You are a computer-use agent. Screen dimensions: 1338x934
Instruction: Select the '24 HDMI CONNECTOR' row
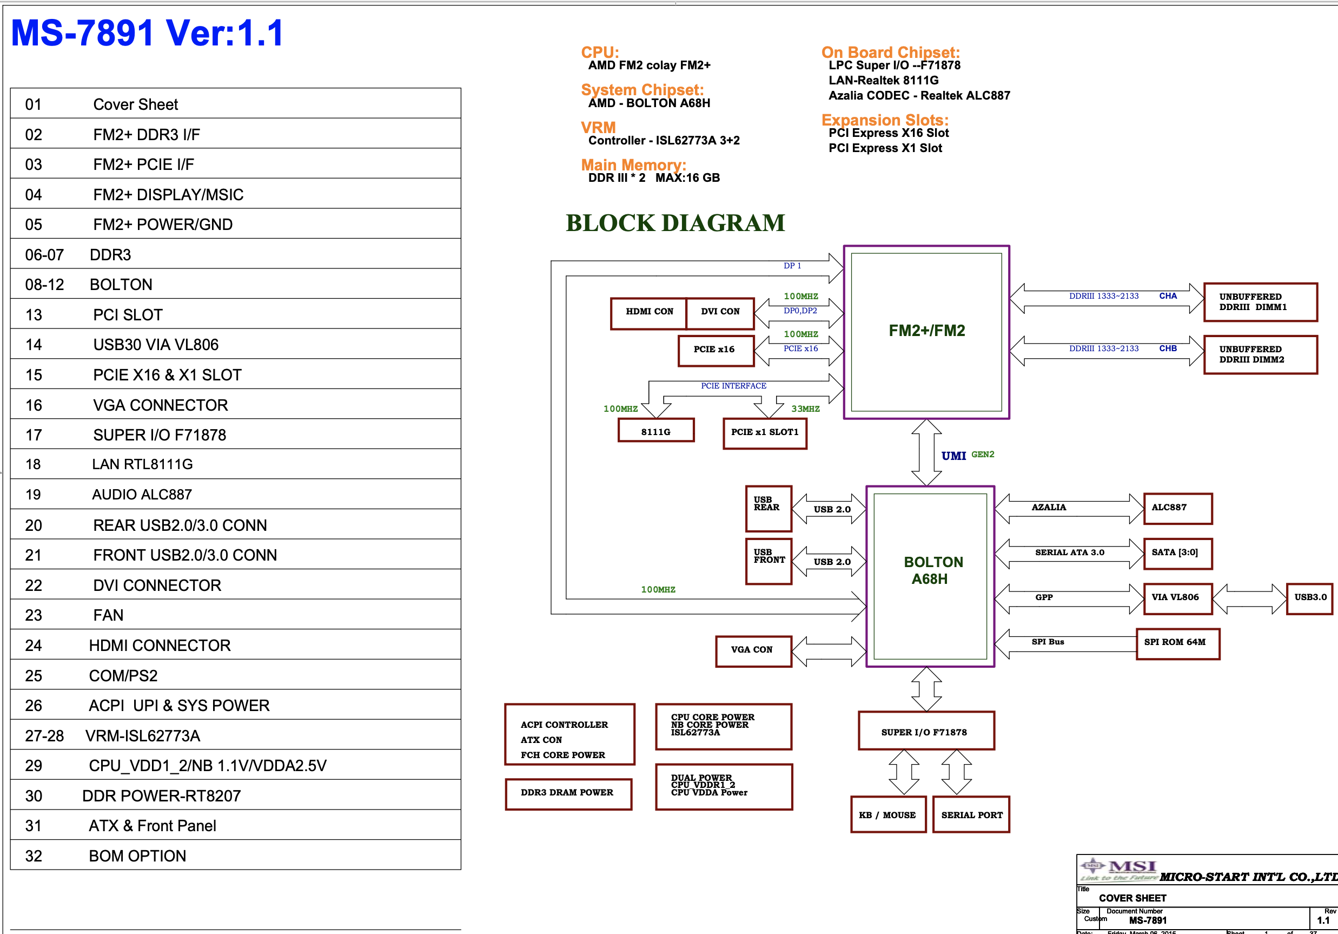(x=235, y=645)
